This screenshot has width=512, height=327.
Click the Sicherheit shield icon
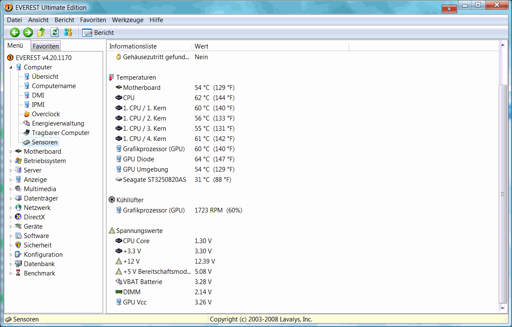point(18,245)
